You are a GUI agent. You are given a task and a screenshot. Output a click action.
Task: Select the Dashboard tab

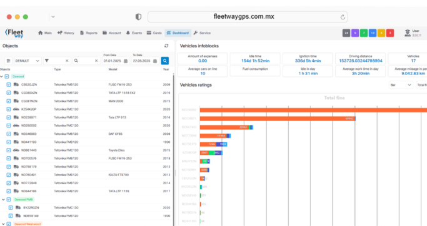coord(178,33)
